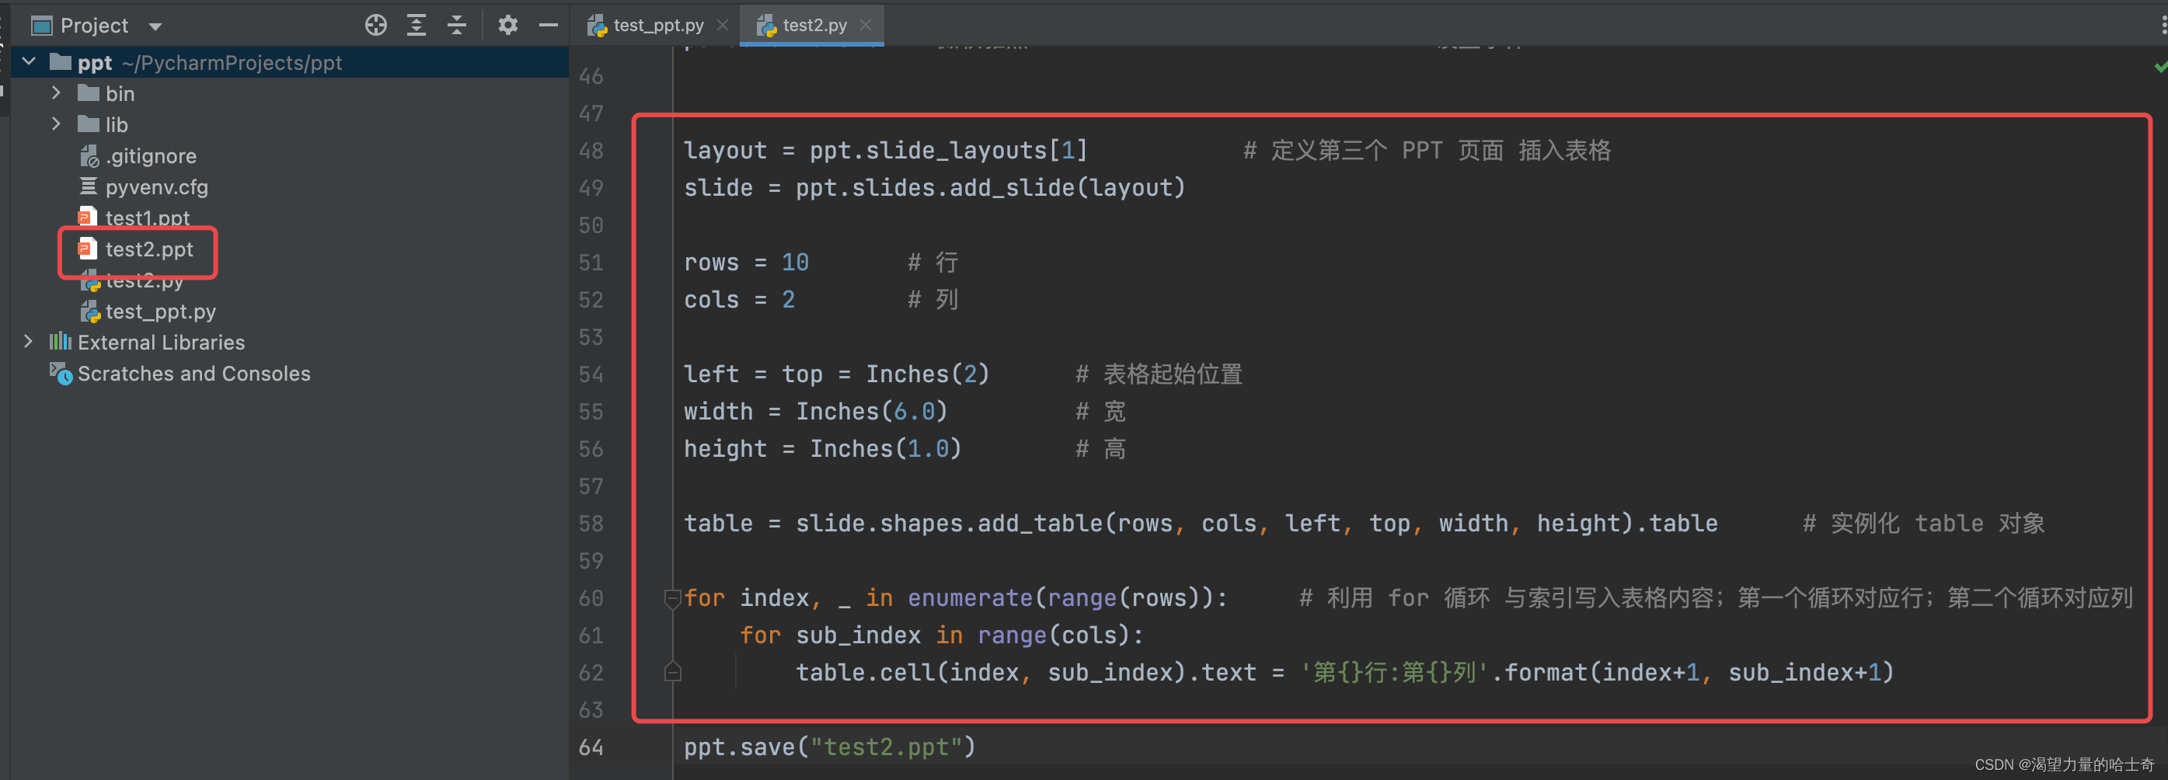Click the bin folder icon
The image size is (2168, 780).
[89, 92]
